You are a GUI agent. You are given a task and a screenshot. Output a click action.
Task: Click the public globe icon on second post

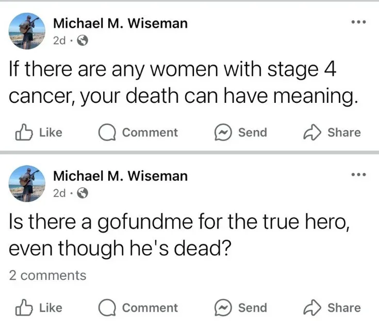pyautogui.click(x=82, y=194)
